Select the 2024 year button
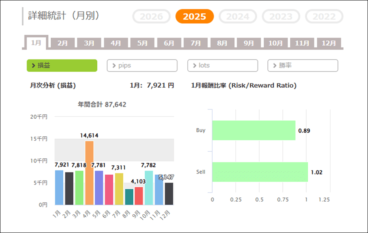 pyautogui.click(x=238, y=17)
